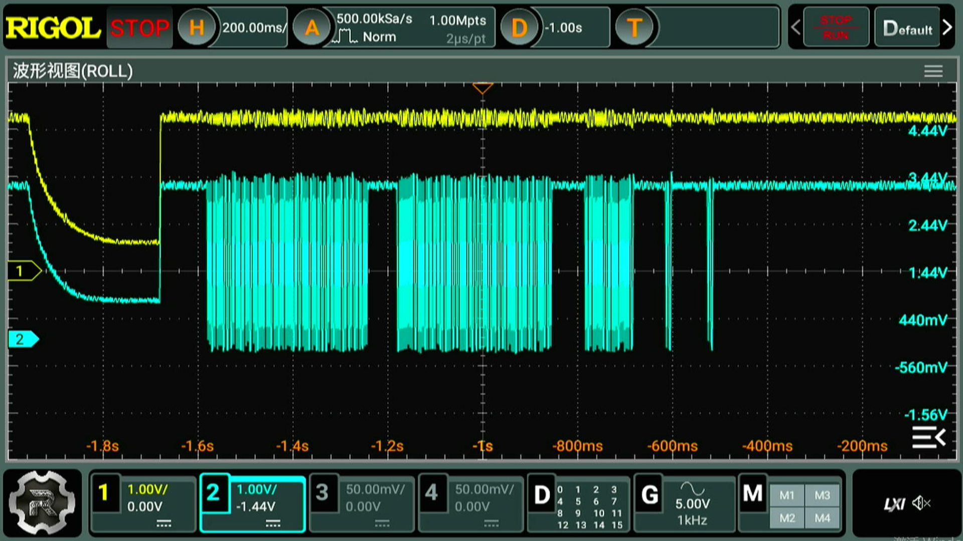Click the Default button
Screen dimensions: 963x541
[907, 28]
